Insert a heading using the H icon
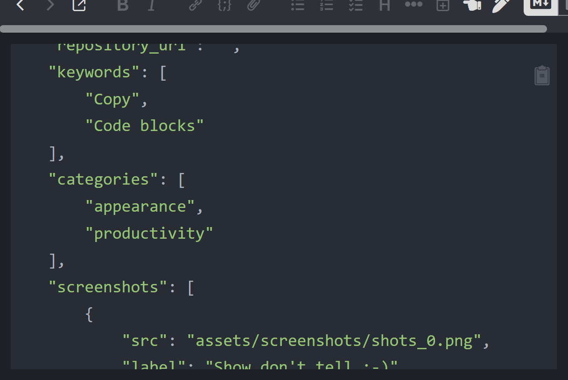The height and width of the screenshot is (380, 568). point(355,6)
